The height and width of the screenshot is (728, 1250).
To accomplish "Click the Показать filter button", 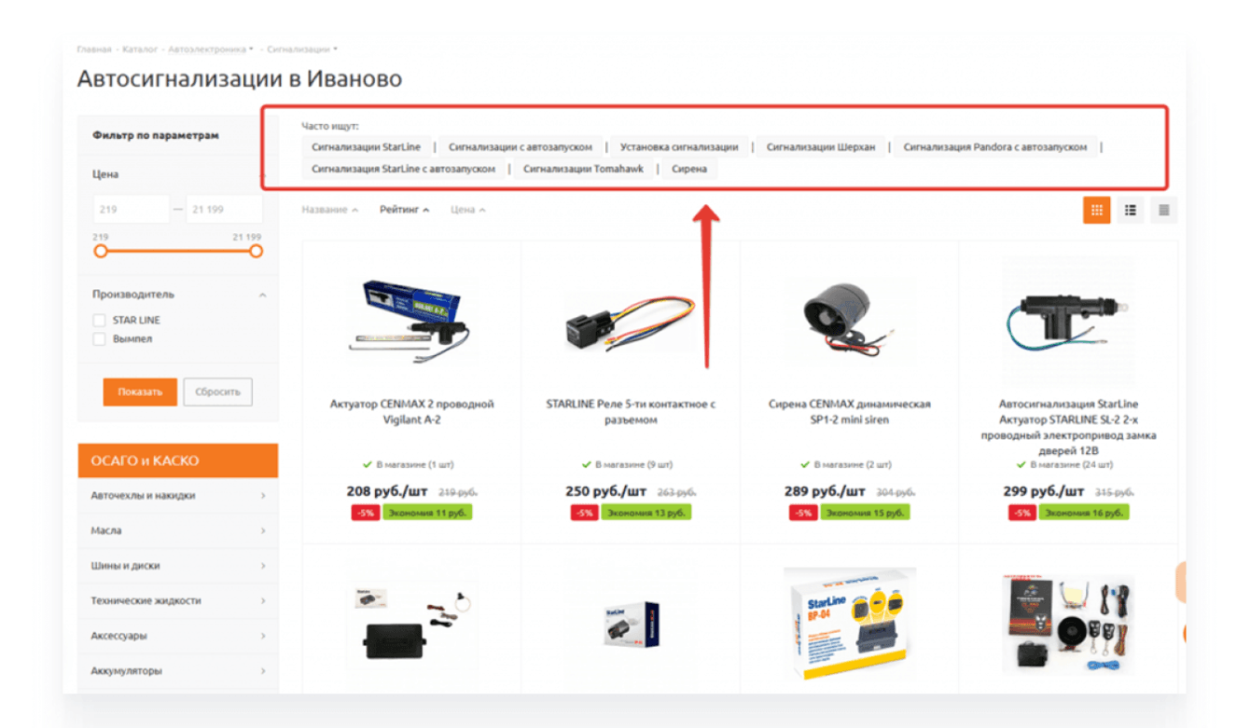I will click(x=140, y=391).
